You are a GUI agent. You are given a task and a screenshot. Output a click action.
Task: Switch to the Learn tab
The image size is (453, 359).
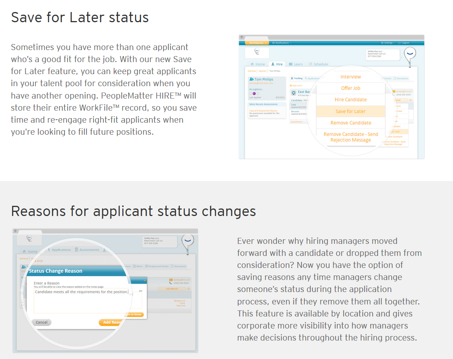pos(296,64)
